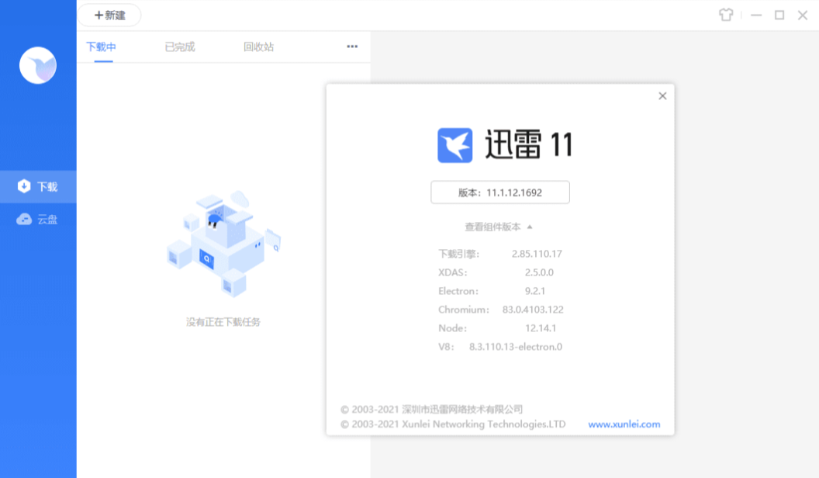Click the Xunlei bird logo in about dialog

click(x=455, y=145)
